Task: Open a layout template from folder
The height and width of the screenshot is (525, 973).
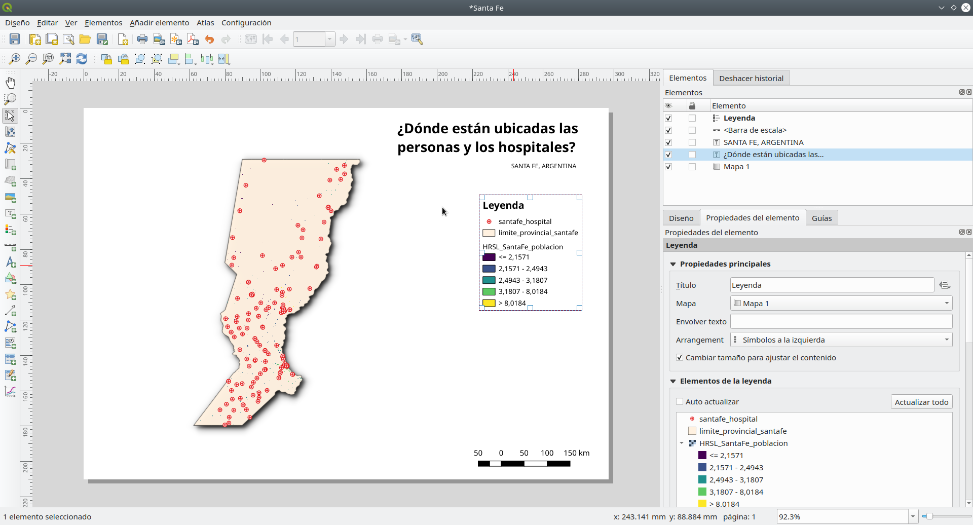Action: pyautogui.click(x=85, y=39)
